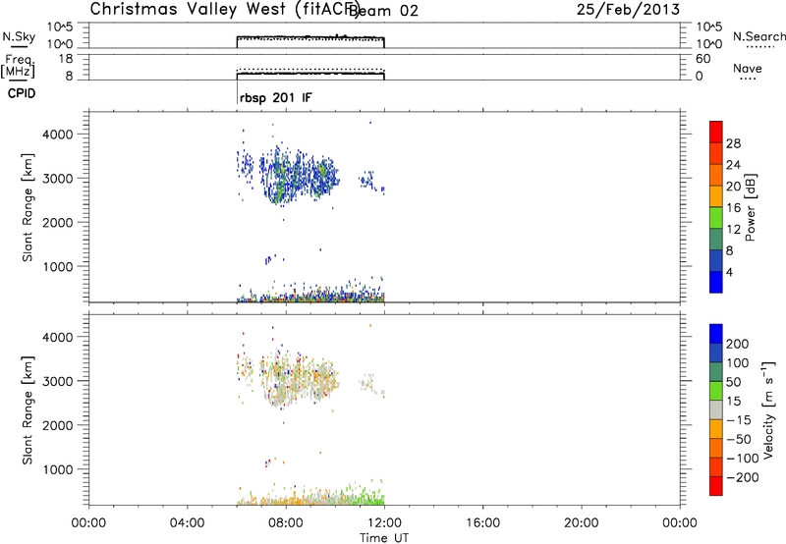
Task: Click the '12:00' time tick label
Action: pyautogui.click(x=384, y=523)
